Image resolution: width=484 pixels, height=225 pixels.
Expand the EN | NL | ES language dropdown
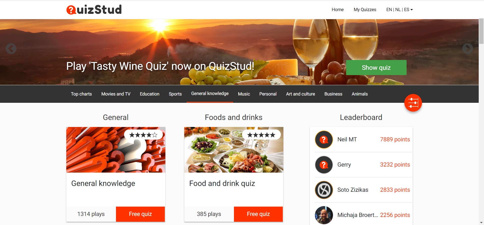[399, 10]
